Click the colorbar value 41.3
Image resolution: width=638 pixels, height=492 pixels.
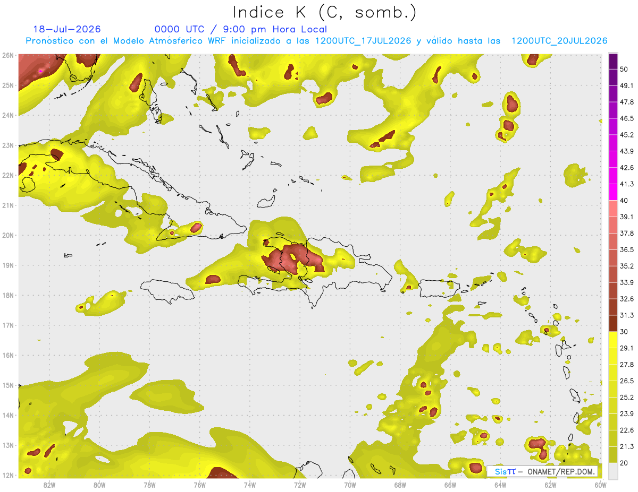click(x=627, y=184)
